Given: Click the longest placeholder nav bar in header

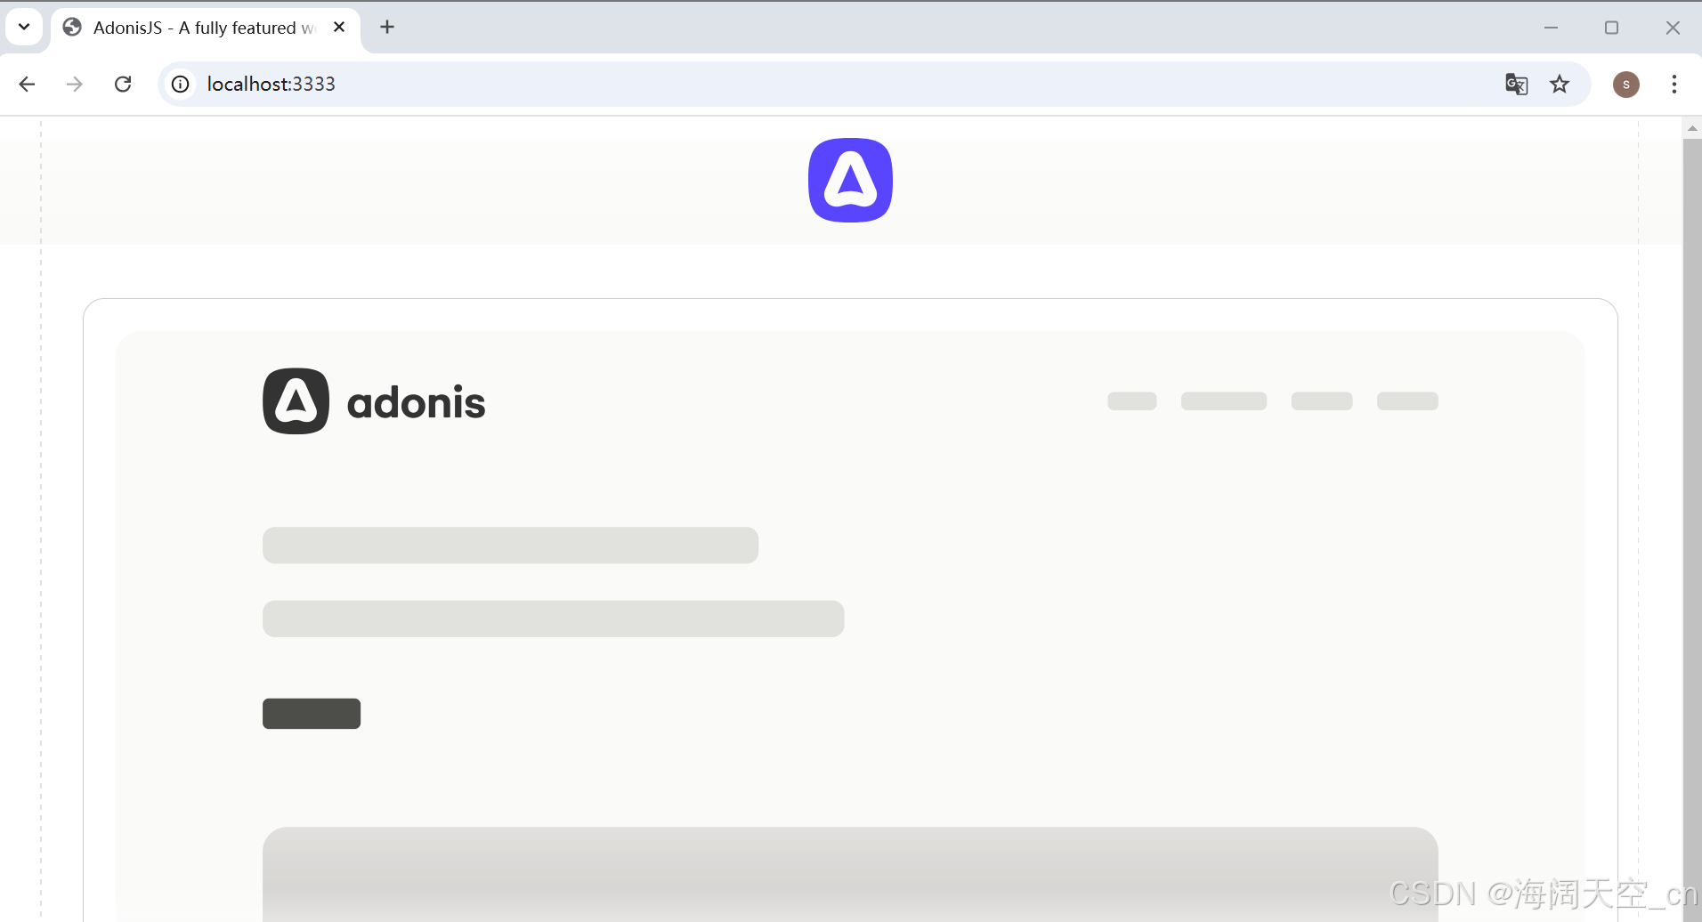Looking at the screenshot, I should [1223, 400].
